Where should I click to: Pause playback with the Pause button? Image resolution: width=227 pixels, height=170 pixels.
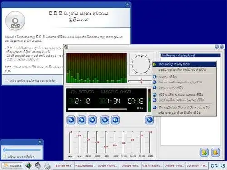(82, 120)
